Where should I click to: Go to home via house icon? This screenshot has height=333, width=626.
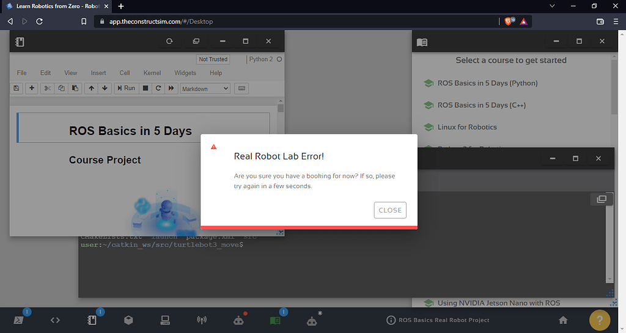pos(563,320)
